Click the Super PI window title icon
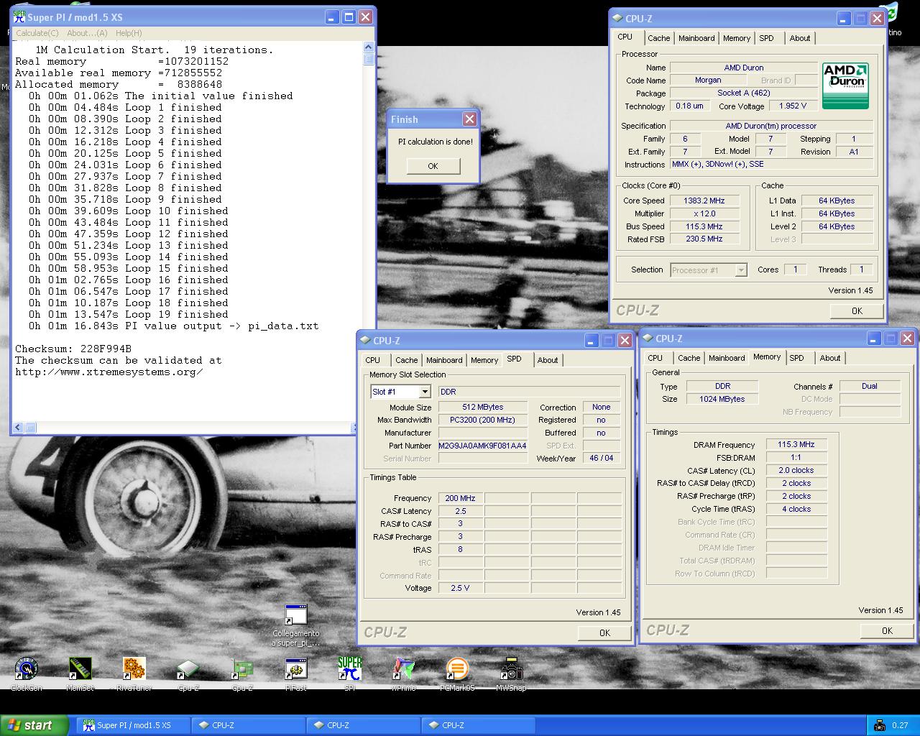 coord(19,17)
